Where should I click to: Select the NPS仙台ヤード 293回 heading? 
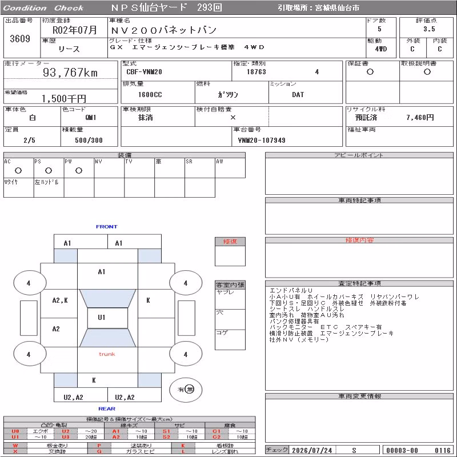[x=166, y=7]
